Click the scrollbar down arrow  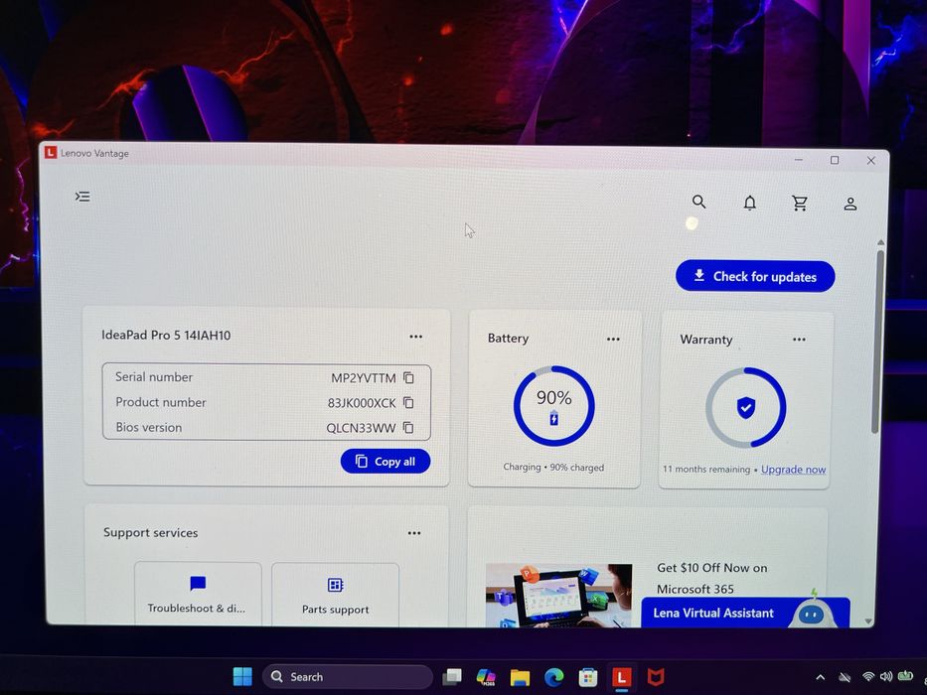(868, 622)
